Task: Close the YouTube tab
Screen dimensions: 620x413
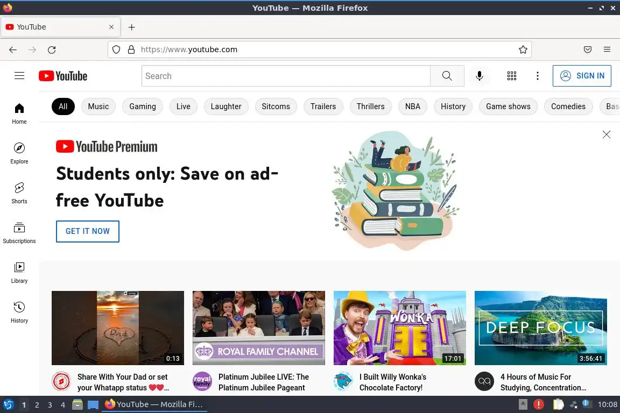Action: 111,27
